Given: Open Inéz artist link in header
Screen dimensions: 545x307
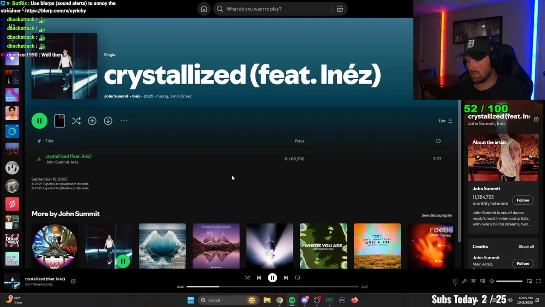Looking at the screenshot, I should [x=136, y=96].
